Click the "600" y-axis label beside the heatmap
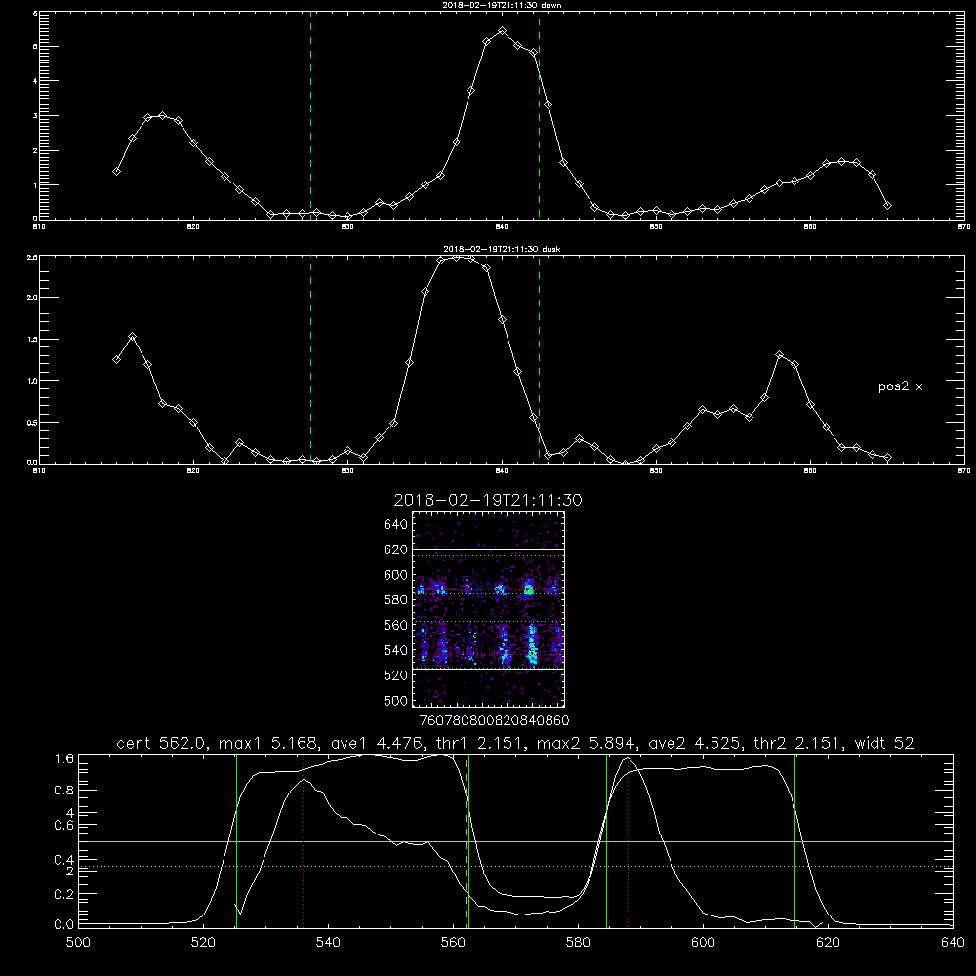Image resolution: width=976 pixels, height=976 pixels. tap(396, 575)
